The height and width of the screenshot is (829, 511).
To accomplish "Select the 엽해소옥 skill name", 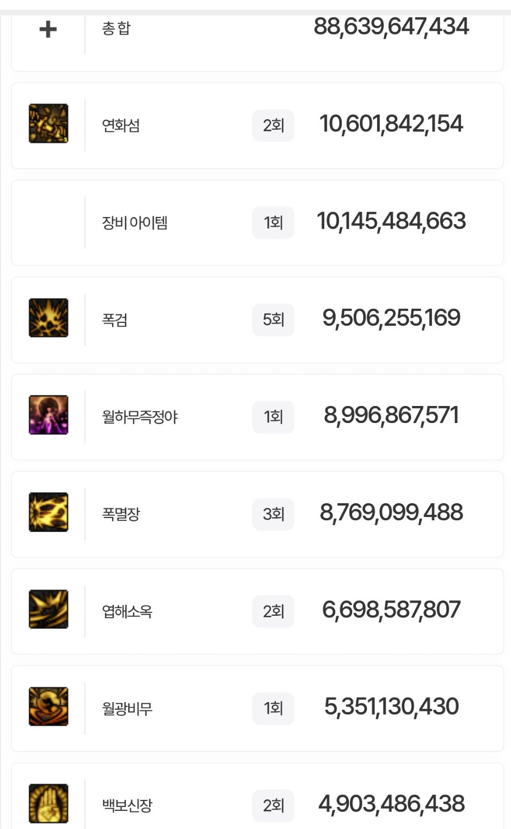I will click(127, 611).
